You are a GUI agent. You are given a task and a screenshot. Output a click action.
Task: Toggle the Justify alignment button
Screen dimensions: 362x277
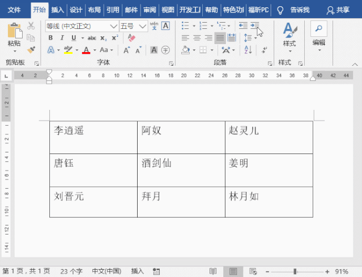[x=220, y=38]
